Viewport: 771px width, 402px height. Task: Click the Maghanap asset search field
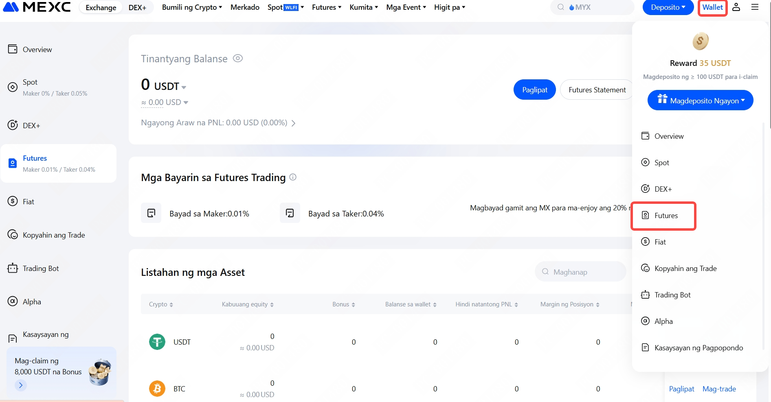(580, 271)
